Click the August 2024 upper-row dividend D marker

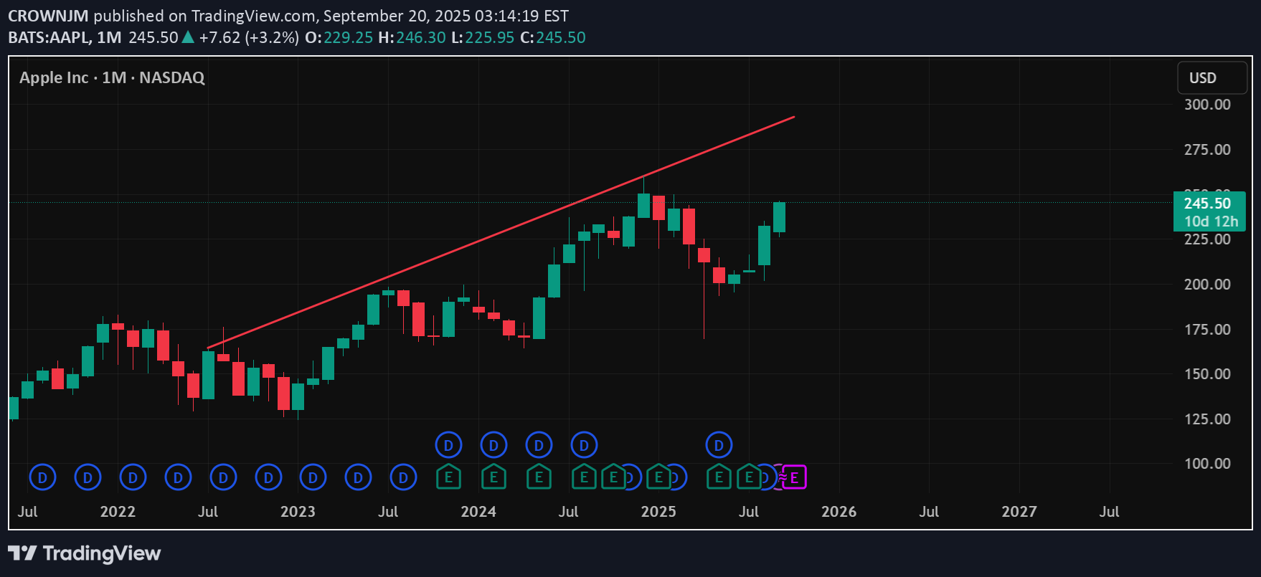[584, 445]
